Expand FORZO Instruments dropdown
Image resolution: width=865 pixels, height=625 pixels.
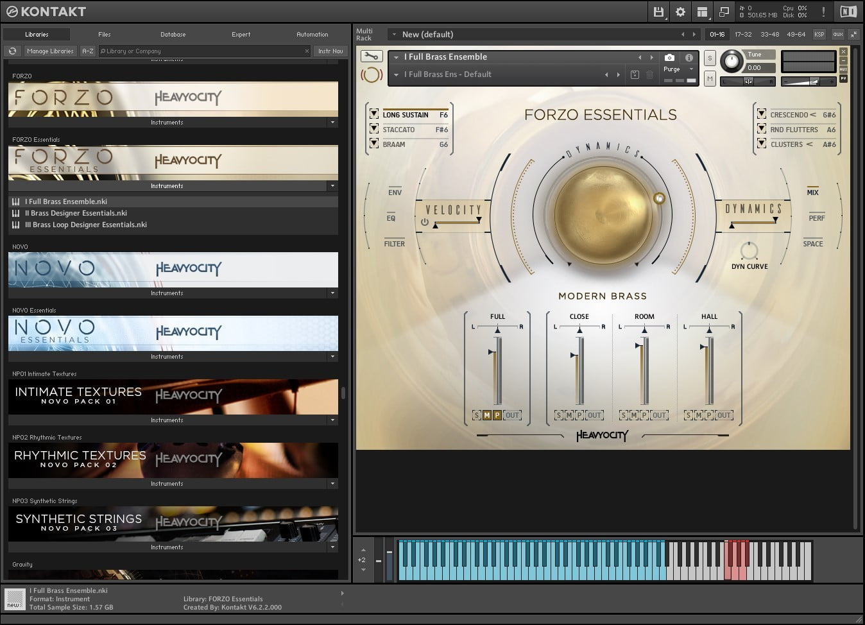[x=332, y=122]
